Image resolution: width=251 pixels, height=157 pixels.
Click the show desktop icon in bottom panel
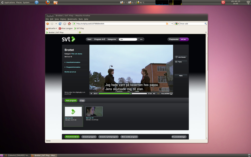(x=2, y=155)
